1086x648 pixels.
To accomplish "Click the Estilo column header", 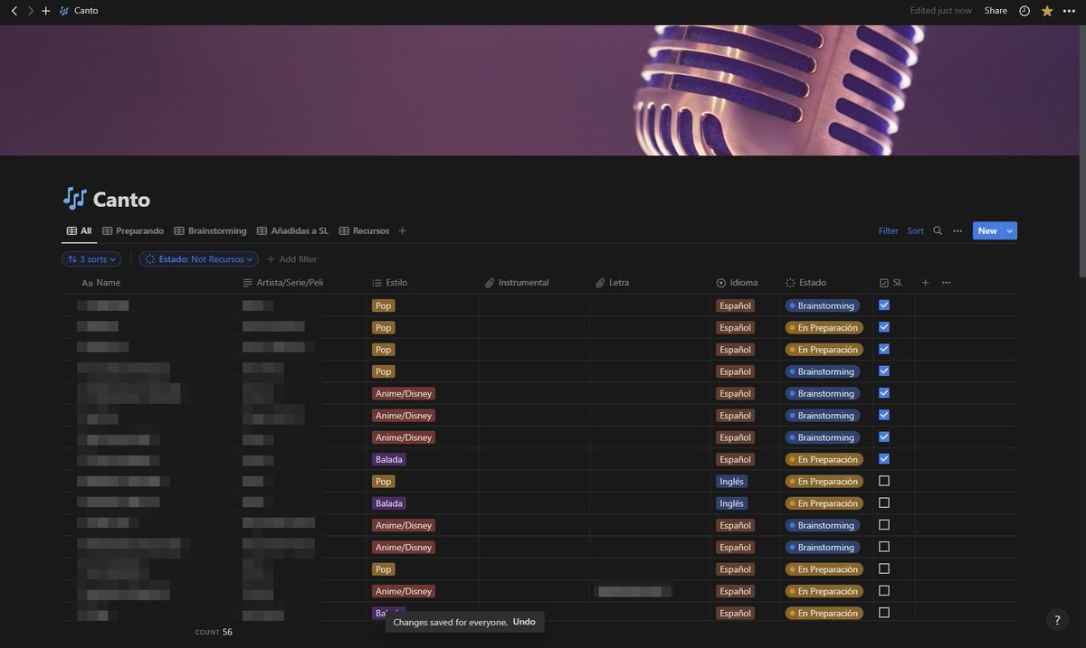I will [x=390, y=283].
